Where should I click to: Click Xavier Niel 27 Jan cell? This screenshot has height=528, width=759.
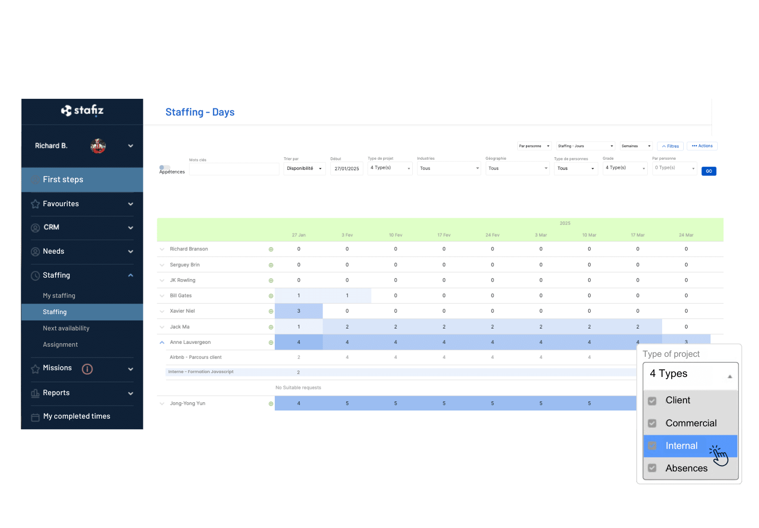(x=299, y=311)
